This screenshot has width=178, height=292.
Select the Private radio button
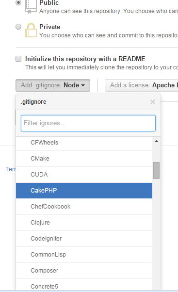pos(18,27)
